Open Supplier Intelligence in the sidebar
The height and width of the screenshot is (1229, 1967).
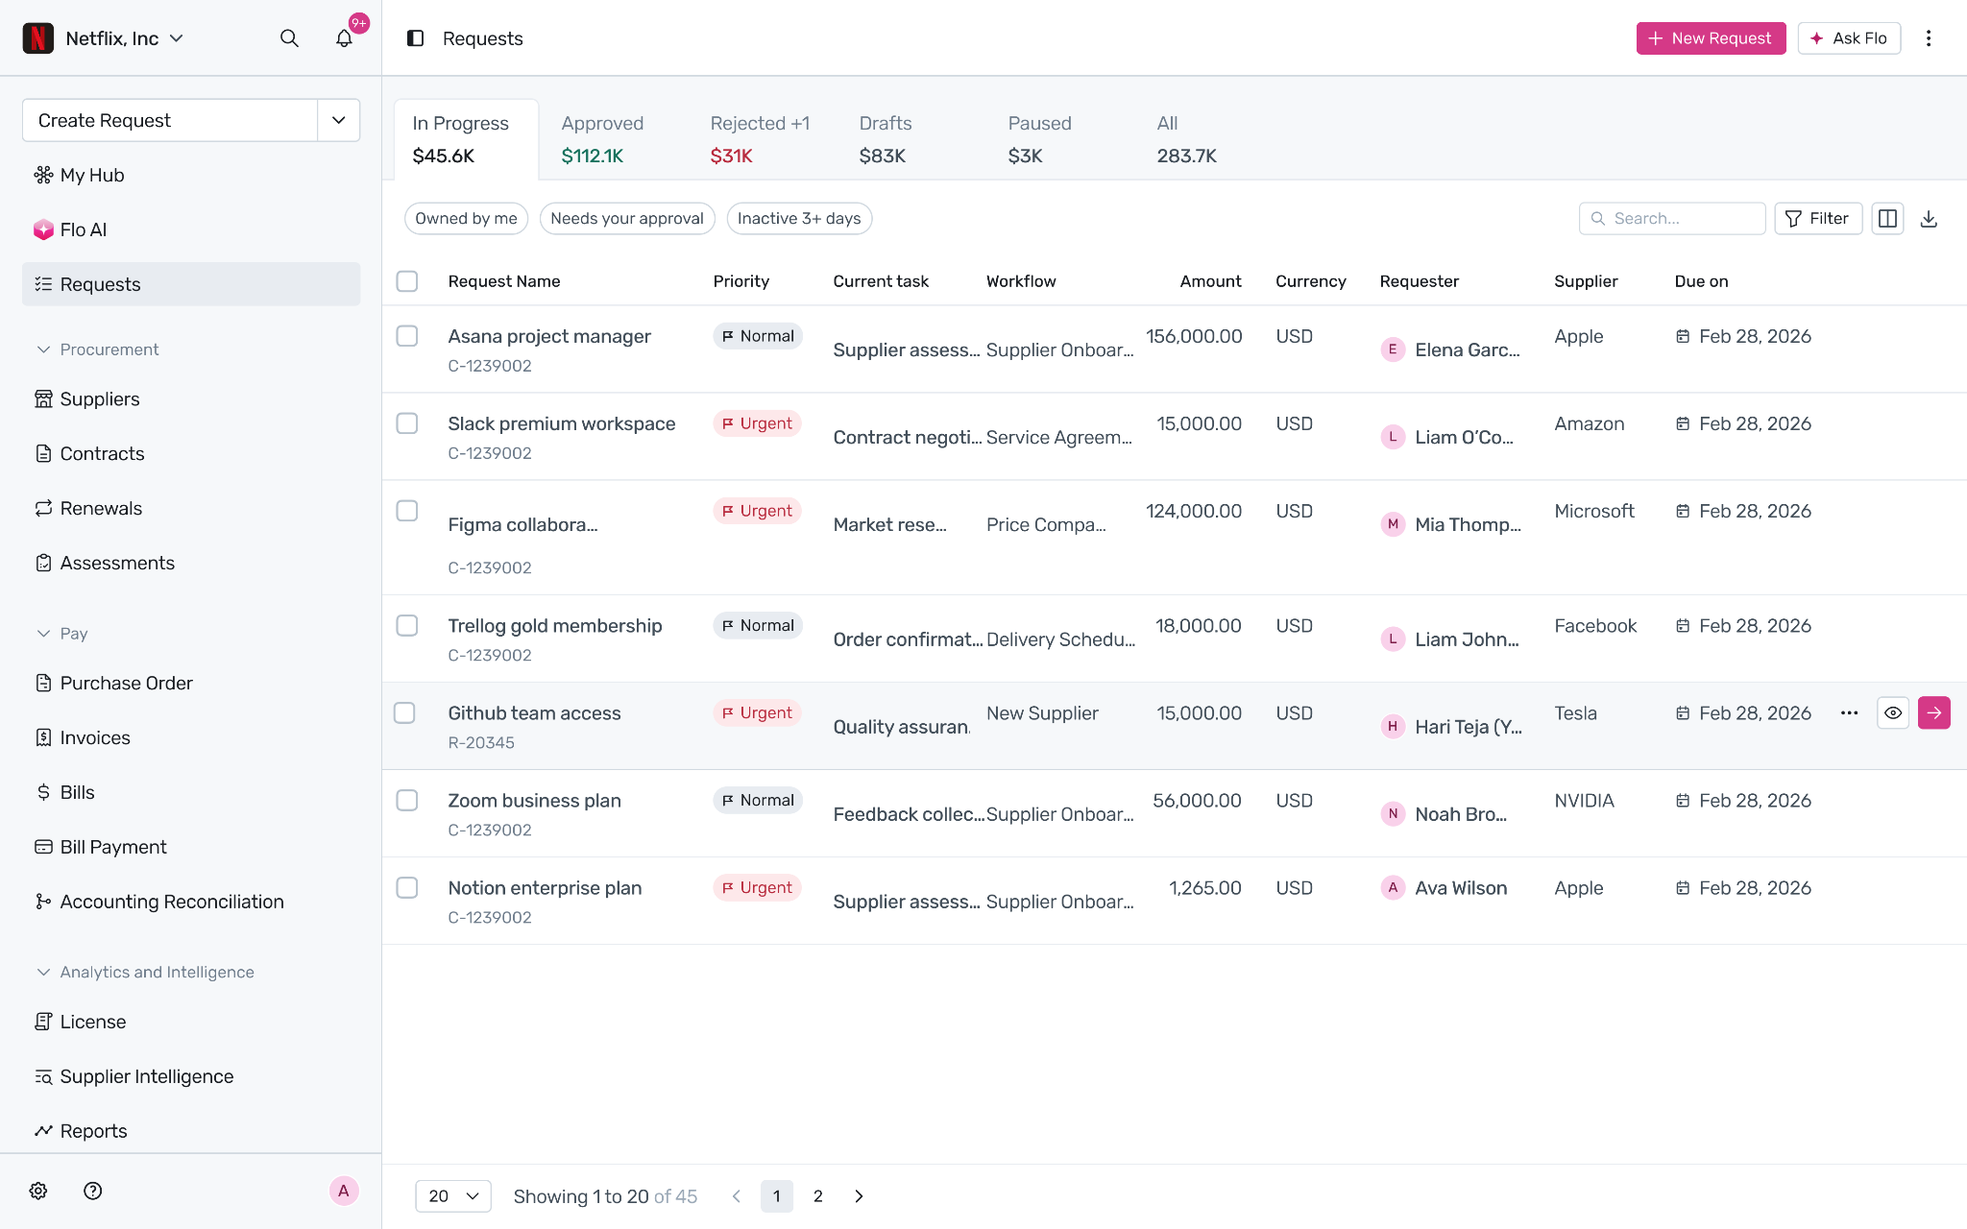(191, 1076)
